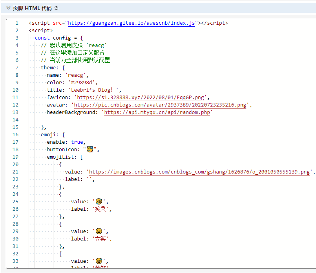
Task: Click the 'emoji: {' line
Action: (x=53, y=135)
